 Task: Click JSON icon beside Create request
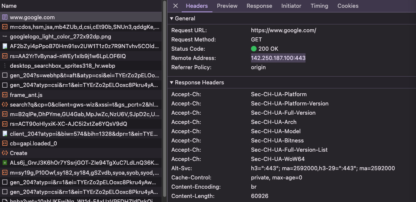(x=4, y=153)
